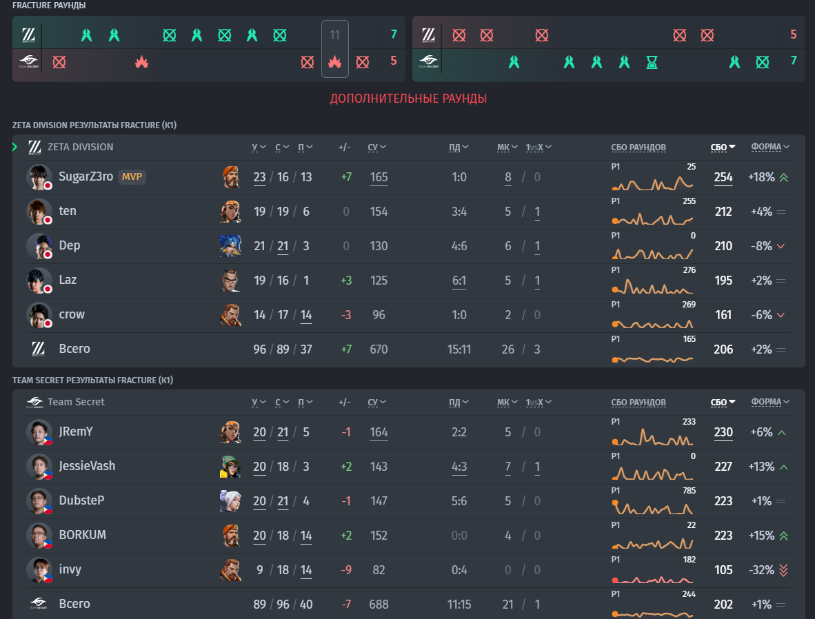Click BORKUM's Brimstone agent icon
This screenshot has height=619, width=815.
(x=230, y=536)
